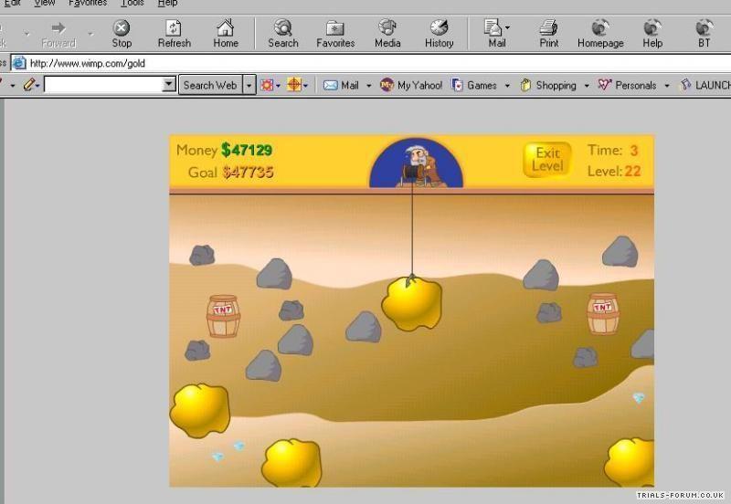The height and width of the screenshot is (504, 731).
Task: Click the page icon in address bar
Action: tap(18, 63)
